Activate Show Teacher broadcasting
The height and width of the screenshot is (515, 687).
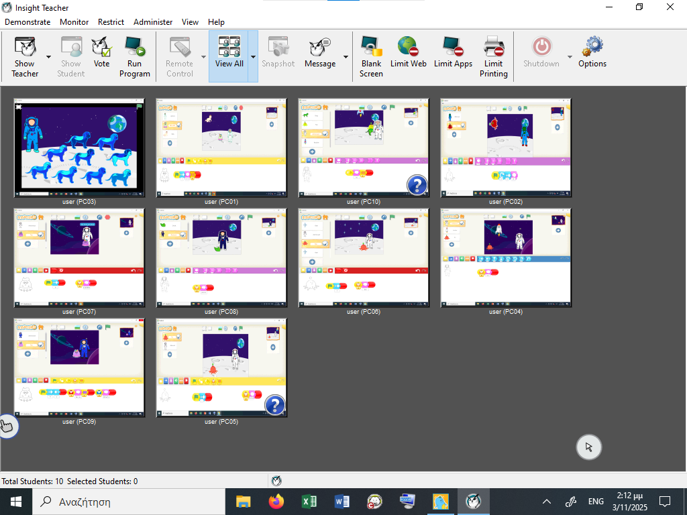(24, 56)
